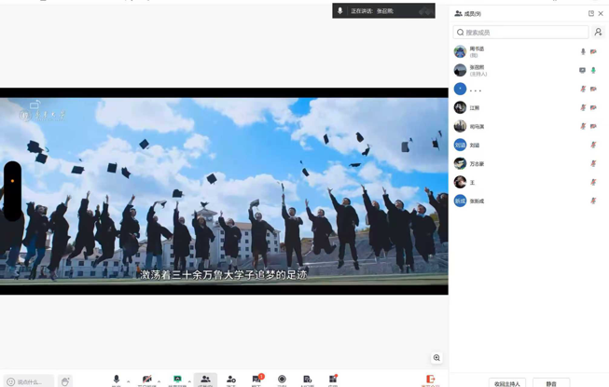This screenshot has height=387, width=609.
Task: Expand audio options arrow beside microphone
Action: click(x=129, y=380)
